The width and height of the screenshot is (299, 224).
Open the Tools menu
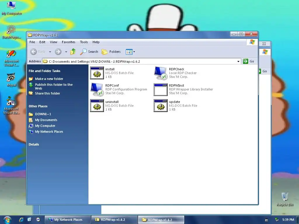click(x=84, y=42)
